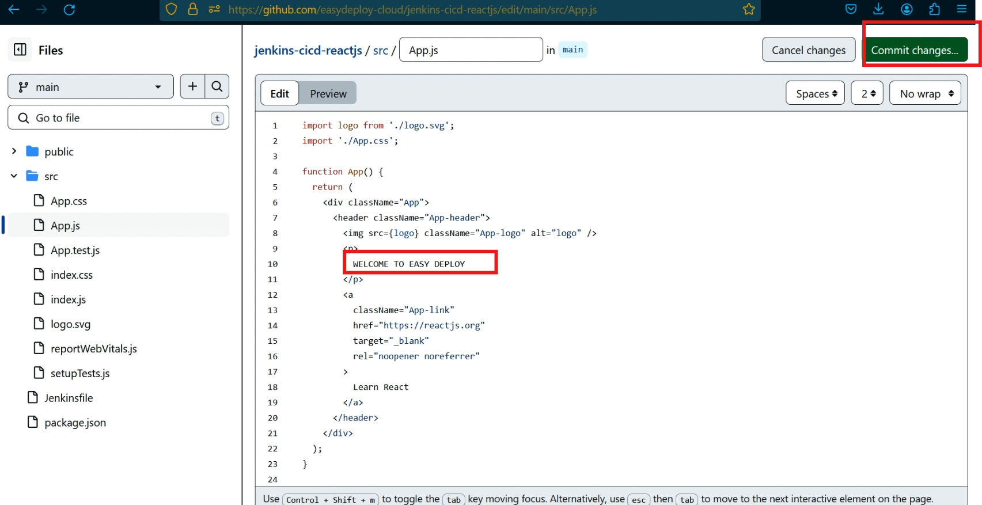Click the Commit changes button
The image size is (982, 505).
tap(915, 50)
